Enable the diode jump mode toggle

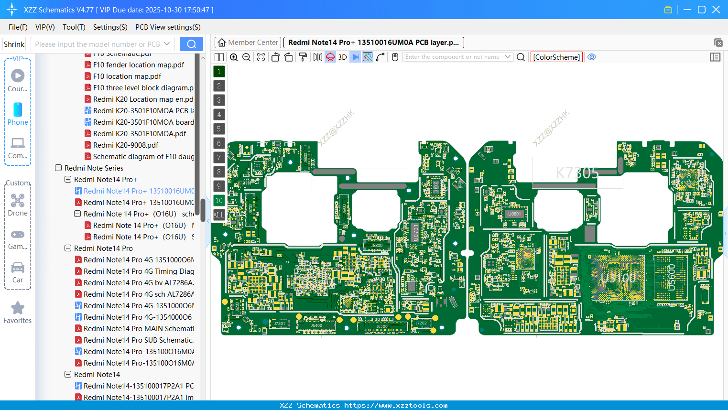(355, 57)
